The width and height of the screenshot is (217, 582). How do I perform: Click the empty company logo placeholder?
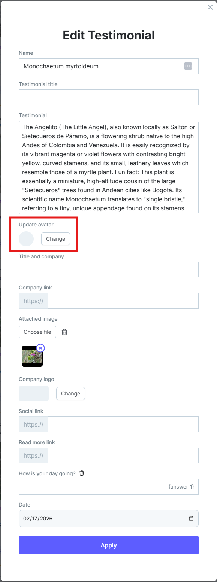coord(34,394)
